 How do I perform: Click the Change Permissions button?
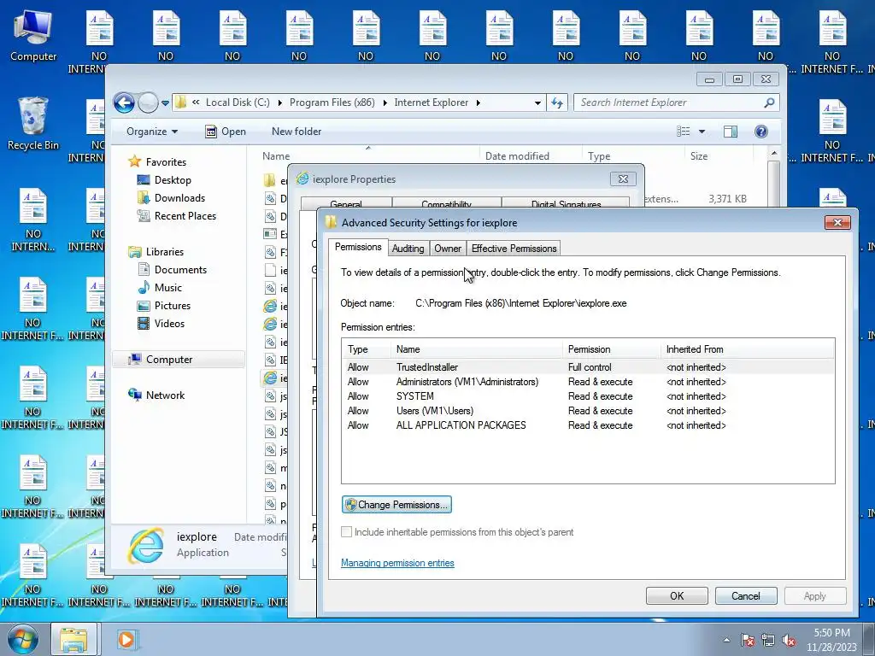tap(396, 505)
